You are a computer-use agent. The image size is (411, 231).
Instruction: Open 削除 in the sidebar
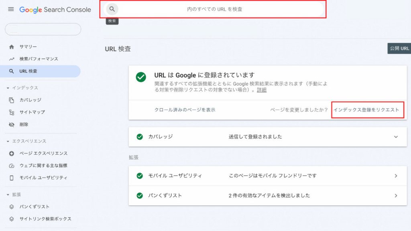tap(24, 124)
